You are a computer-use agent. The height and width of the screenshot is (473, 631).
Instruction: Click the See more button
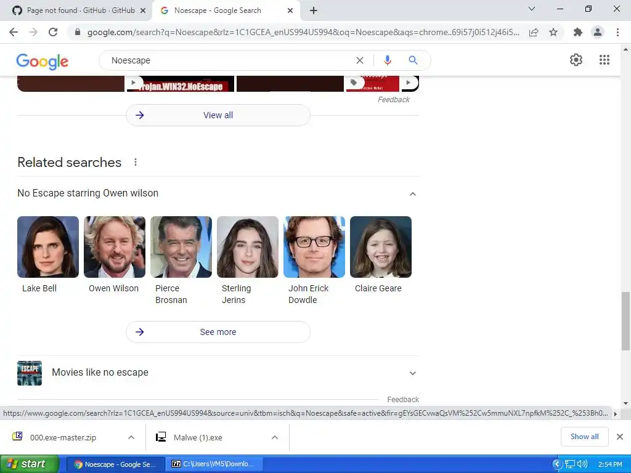(218, 332)
